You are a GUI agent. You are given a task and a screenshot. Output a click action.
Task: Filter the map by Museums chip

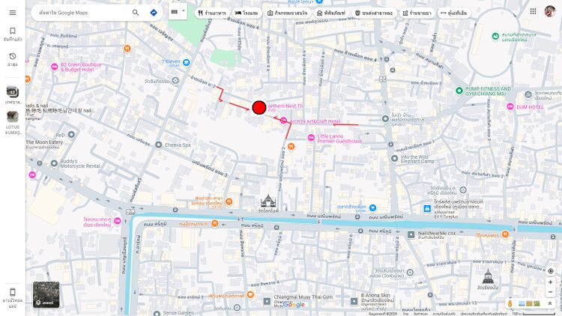tap(330, 13)
